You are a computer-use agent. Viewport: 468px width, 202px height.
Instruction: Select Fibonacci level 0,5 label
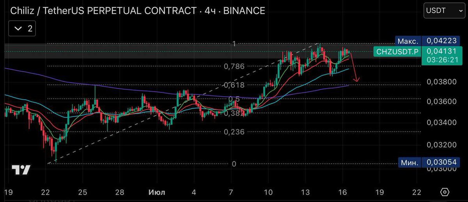coord(234,99)
